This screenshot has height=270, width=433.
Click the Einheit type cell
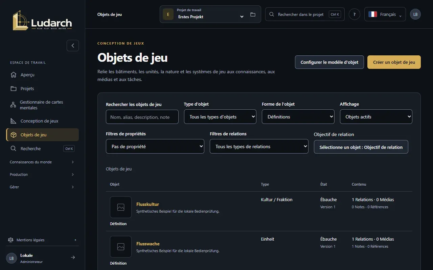point(268,239)
